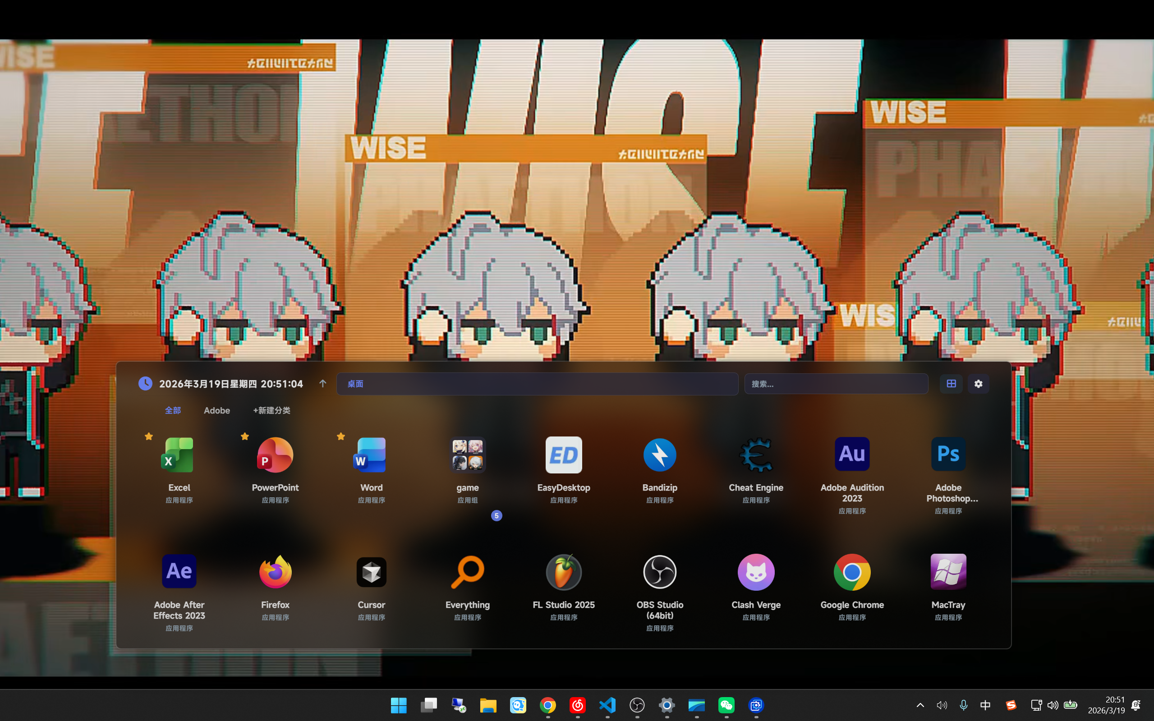Toggle the 中 input method indicator
Screen dimensions: 1154x721
[985, 705]
